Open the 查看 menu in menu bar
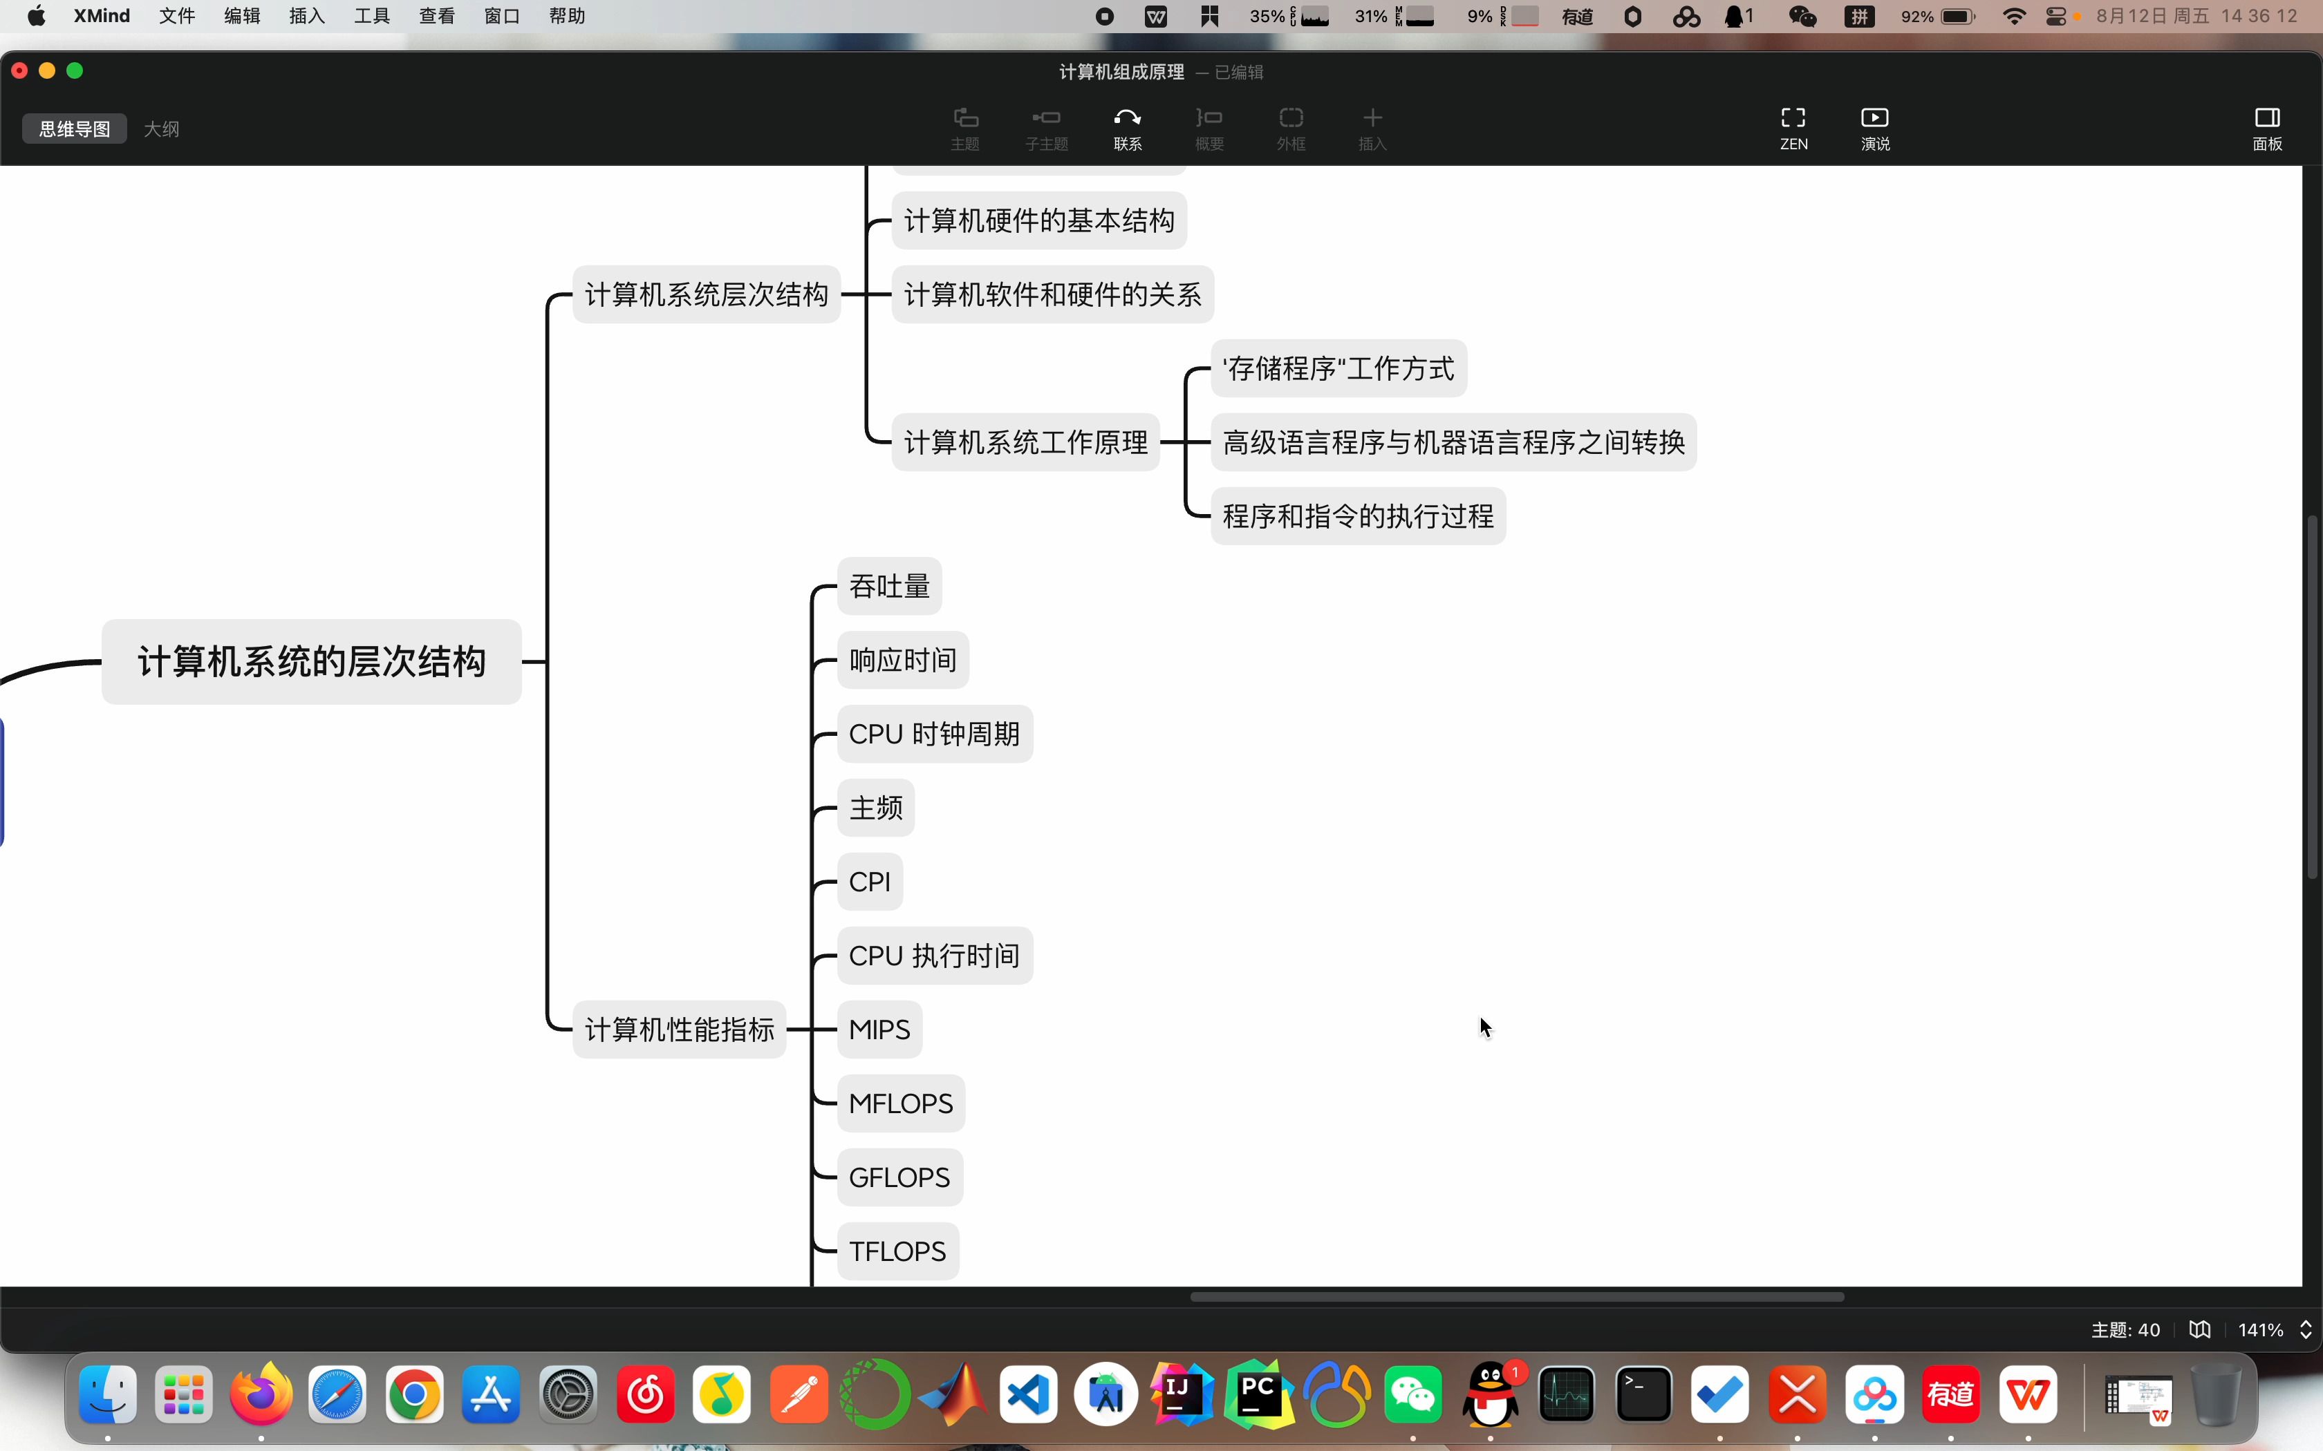Screen dimensions: 2323x1451 coord(436,17)
